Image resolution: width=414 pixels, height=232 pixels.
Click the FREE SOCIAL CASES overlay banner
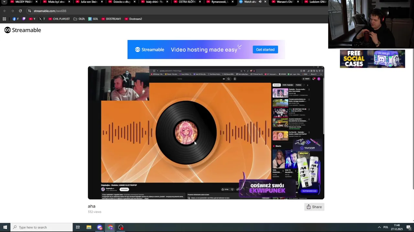372,59
